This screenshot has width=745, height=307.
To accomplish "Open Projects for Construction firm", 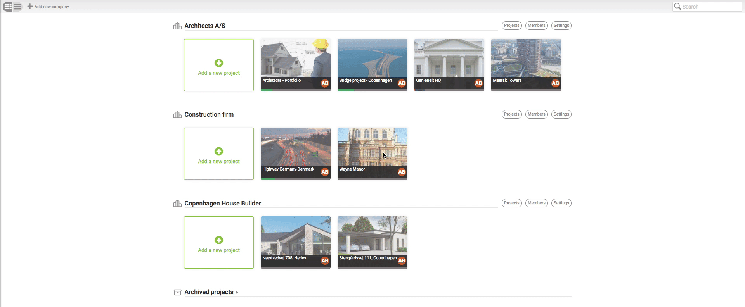I will (511, 114).
